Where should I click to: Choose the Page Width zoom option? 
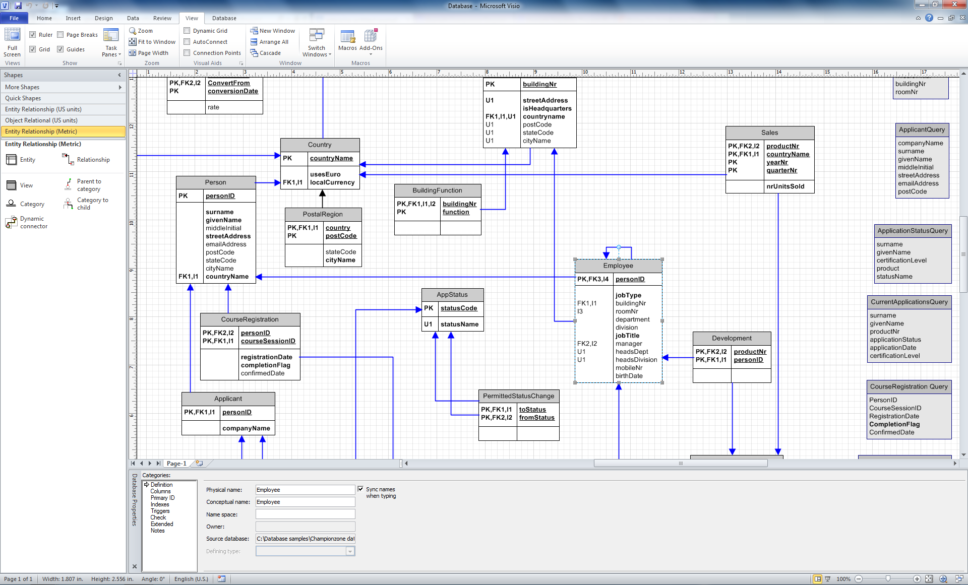tap(149, 53)
